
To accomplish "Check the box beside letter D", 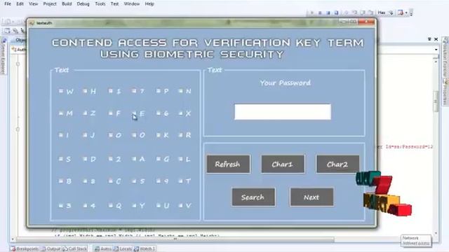I will click(x=85, y=159).
